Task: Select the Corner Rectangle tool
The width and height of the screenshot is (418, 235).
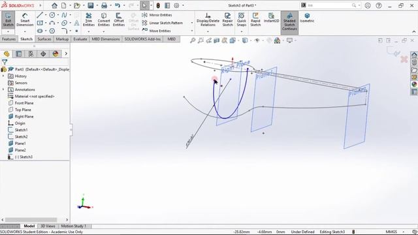Action: (x=40, y=23)
